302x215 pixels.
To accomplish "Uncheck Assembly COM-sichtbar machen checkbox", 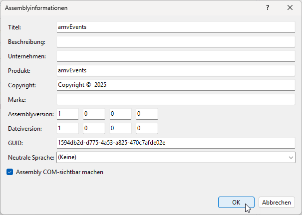I will (10, 172).
